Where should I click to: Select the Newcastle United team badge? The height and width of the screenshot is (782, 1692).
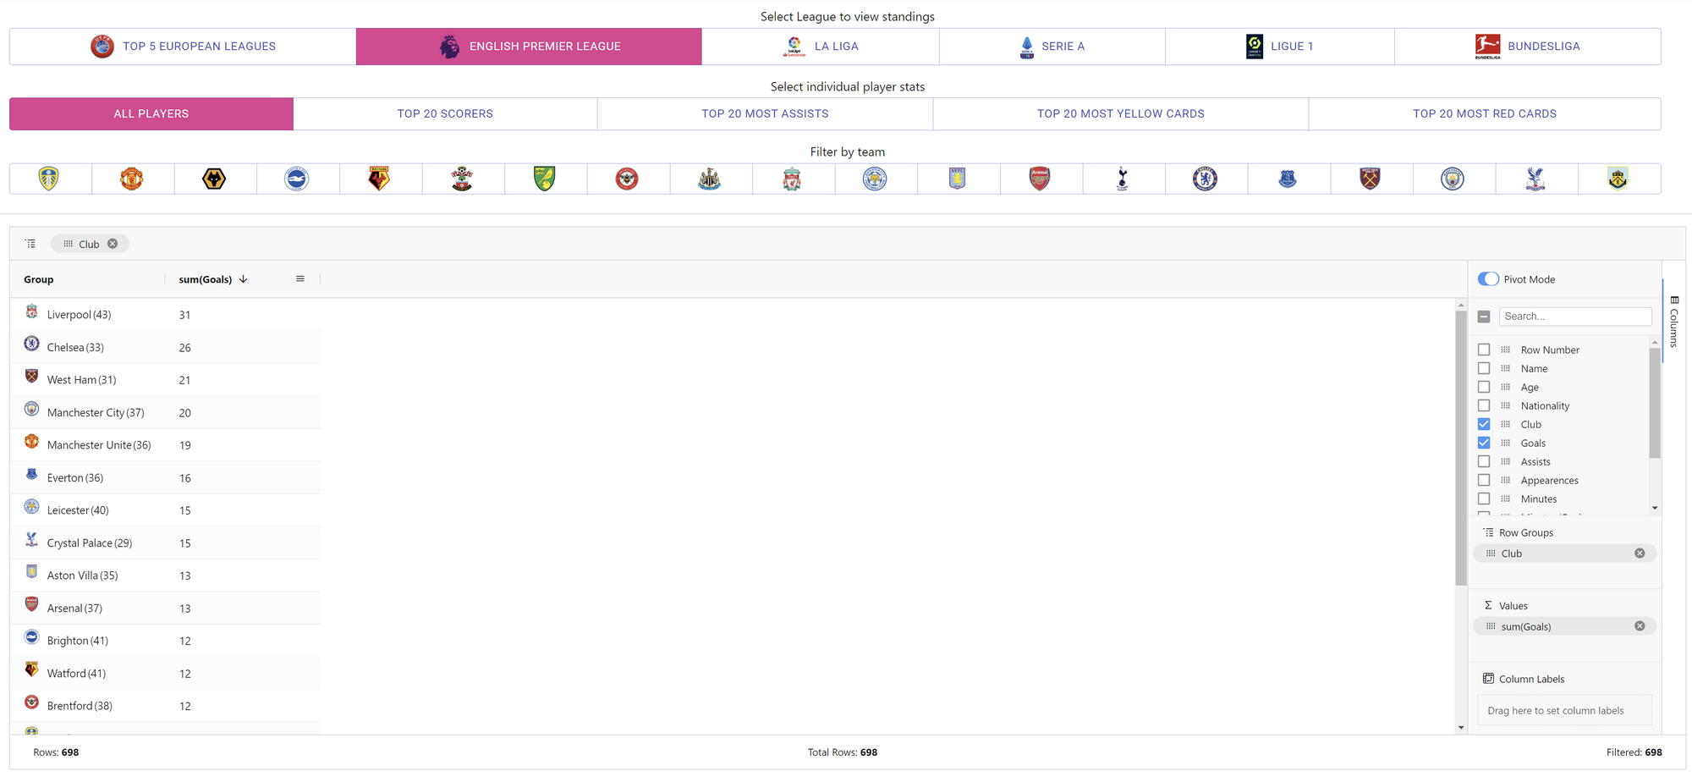709,179
